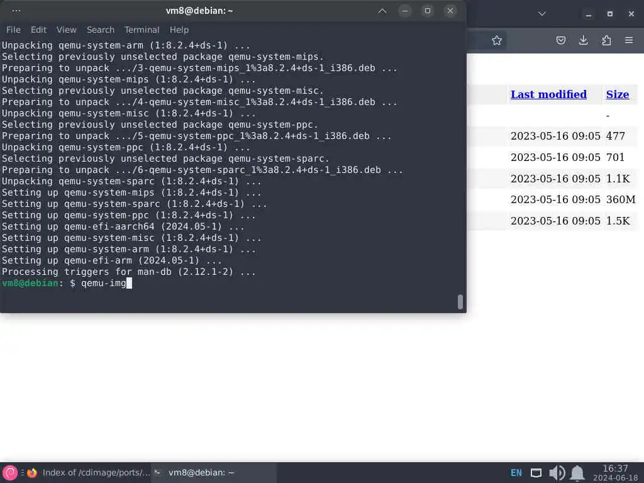Screen dimensions: 644x483
Task: Click the 'Unpacking qemu-system-sparc' line
Action: [x=131, y=181]
